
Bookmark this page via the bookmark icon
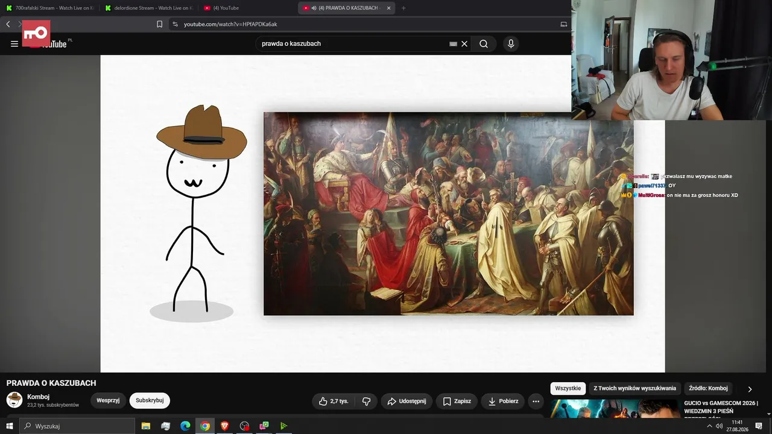[x=159, y=24]
